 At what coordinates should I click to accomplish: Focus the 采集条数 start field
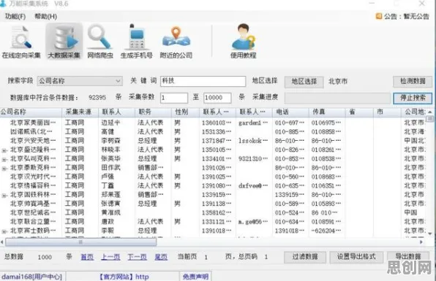[174, 98]
